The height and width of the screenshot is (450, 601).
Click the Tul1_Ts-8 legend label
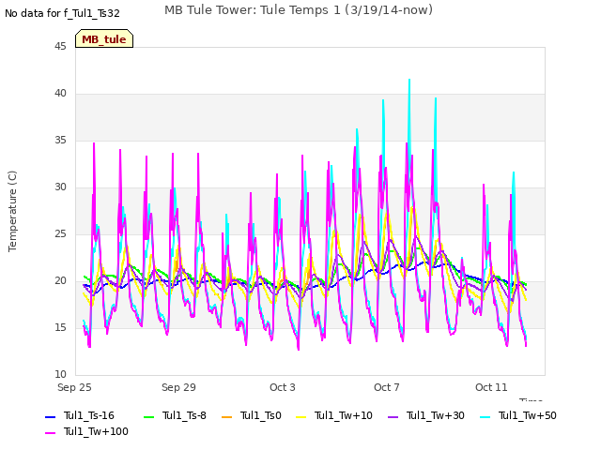pos(184,415)
